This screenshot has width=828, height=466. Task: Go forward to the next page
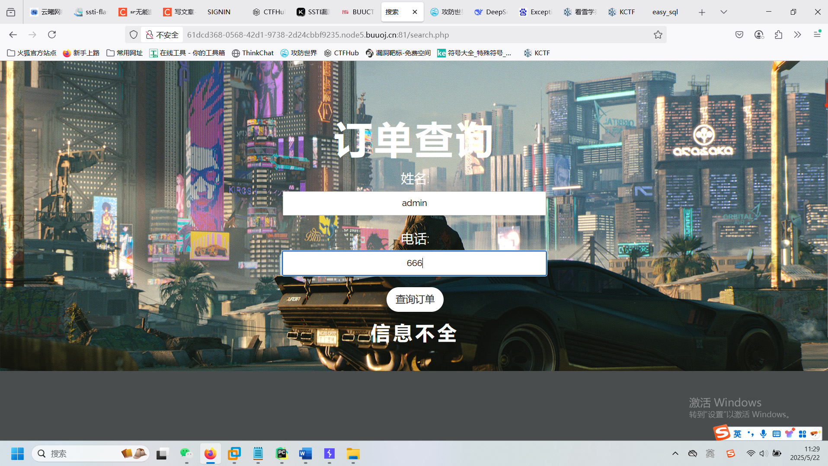32,35
